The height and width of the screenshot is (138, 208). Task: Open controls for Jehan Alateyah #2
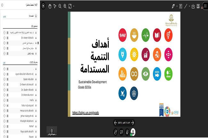pos(4,116)
